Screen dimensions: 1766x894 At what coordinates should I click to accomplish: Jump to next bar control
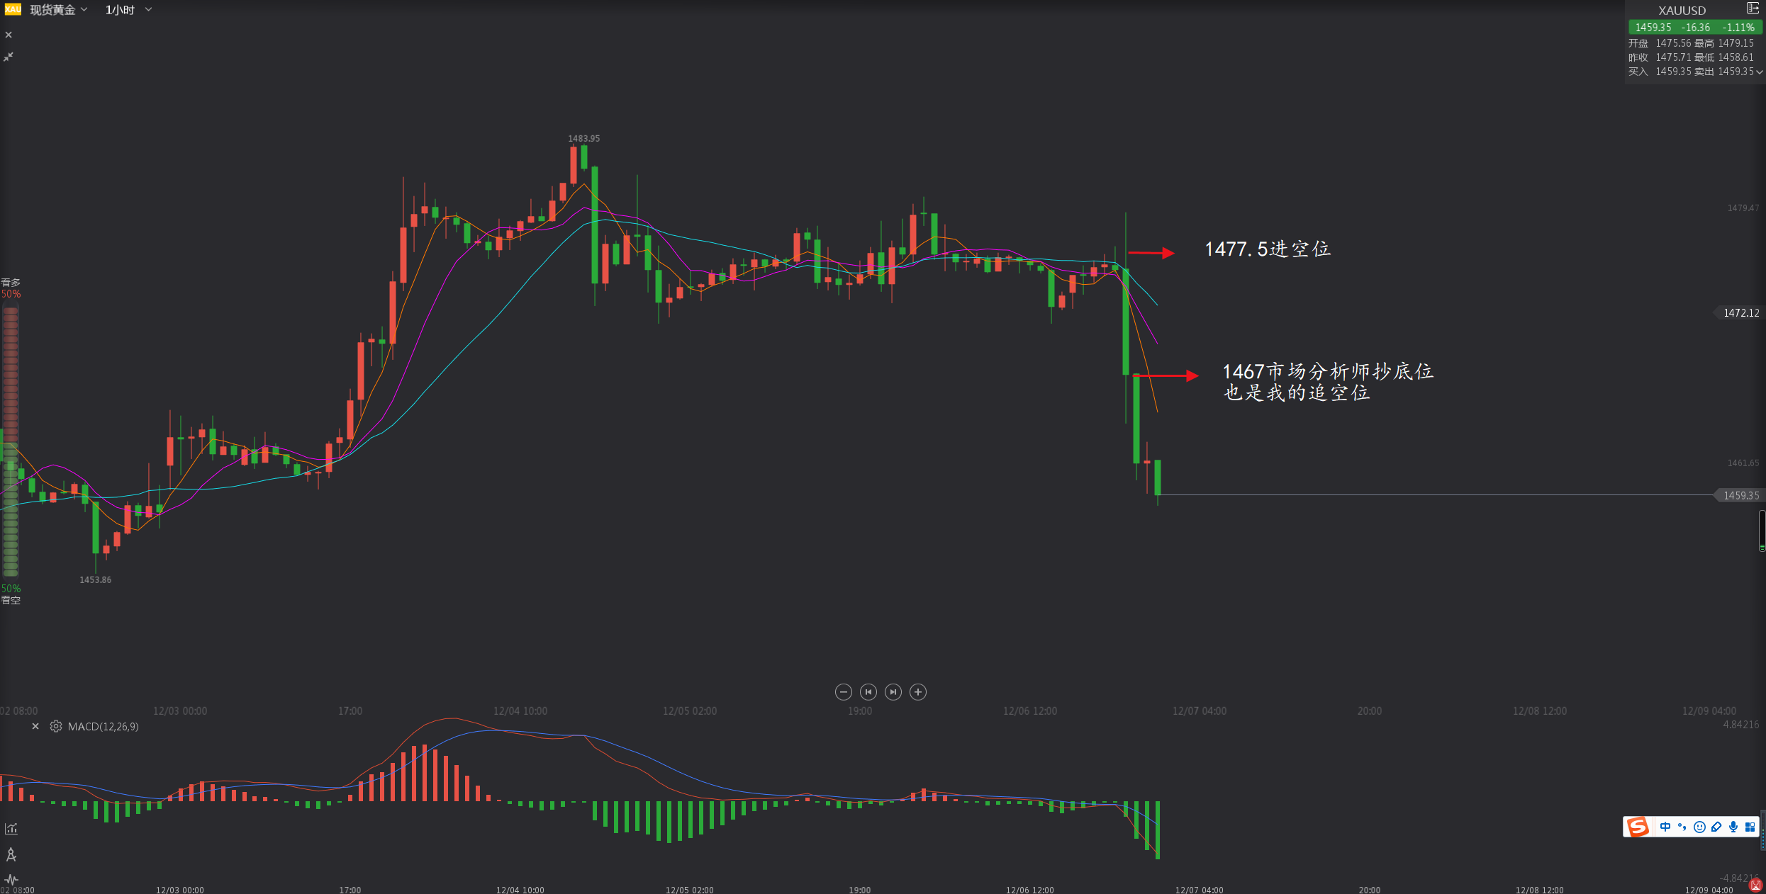pyautogui.click(x=893, y=692)
